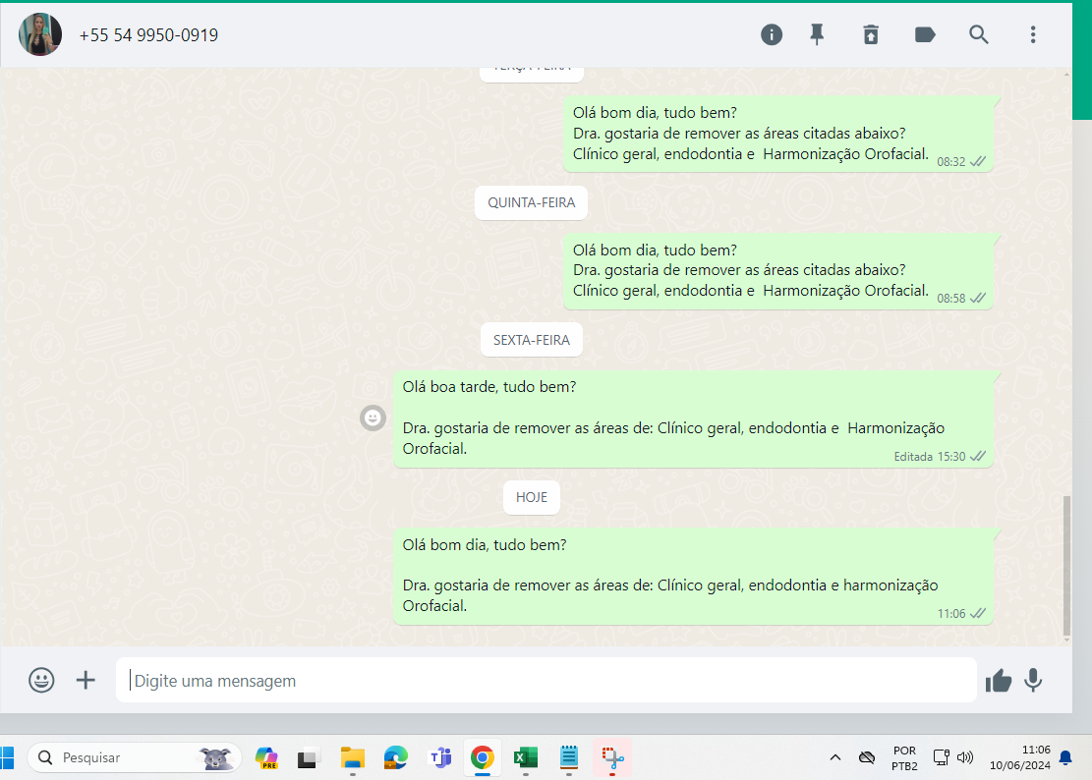The height and width of the screenshot is (780, 1092).
Task: Send a thumbs-up quick reply
Action: (x=998, y=681)
